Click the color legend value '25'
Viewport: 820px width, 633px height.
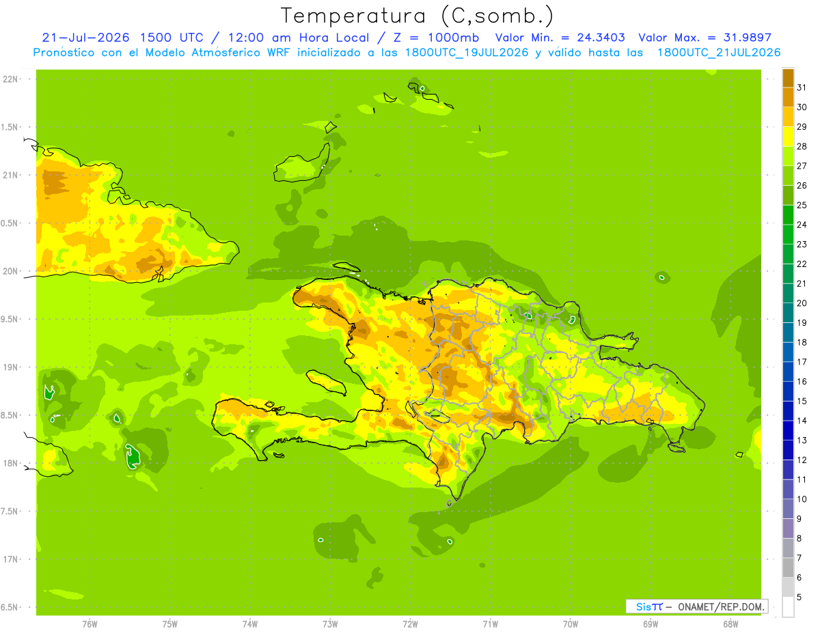point(802,205)
